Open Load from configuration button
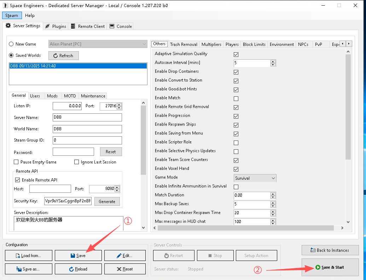This screenshot has height=280, width=366. pyautogui.click(x=29, y=256)
